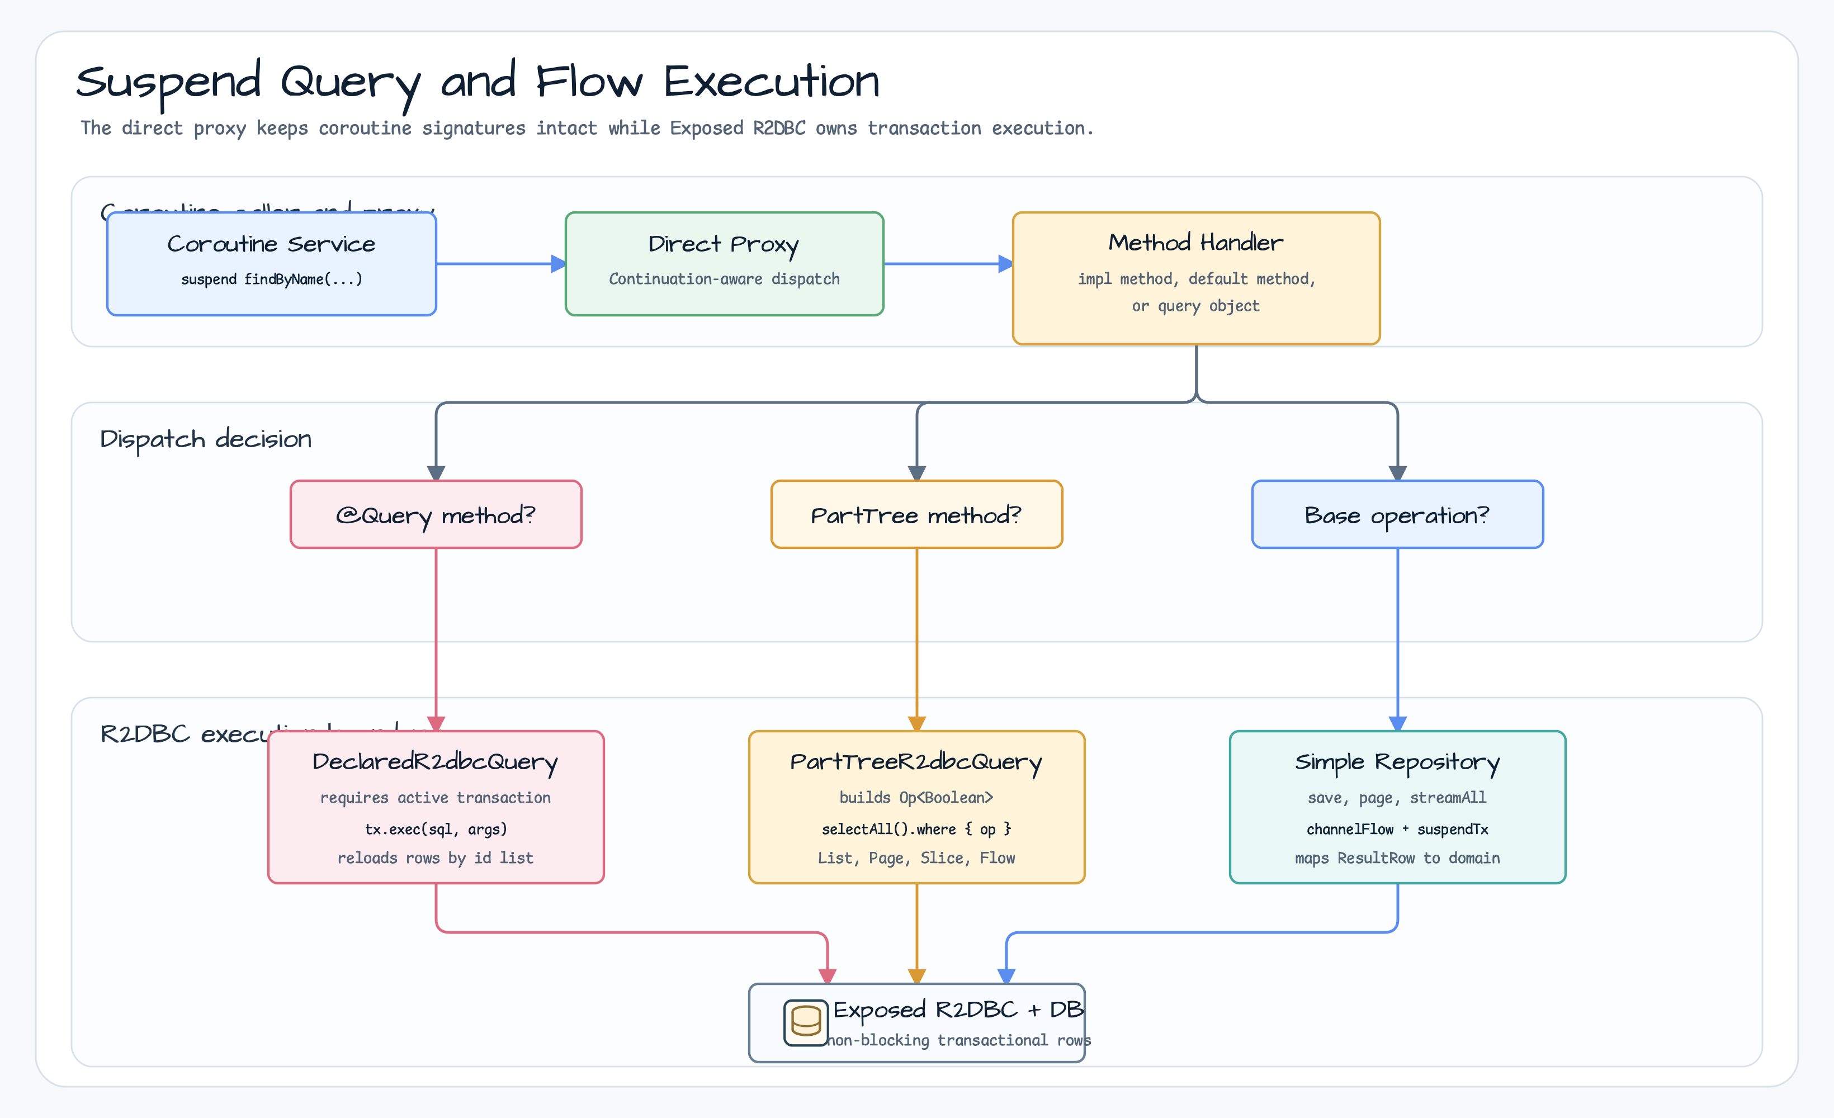1834x1118 pixels.
Task: Click the Exposed R2DBC + DB label
Action: [x=959, y=1010]
